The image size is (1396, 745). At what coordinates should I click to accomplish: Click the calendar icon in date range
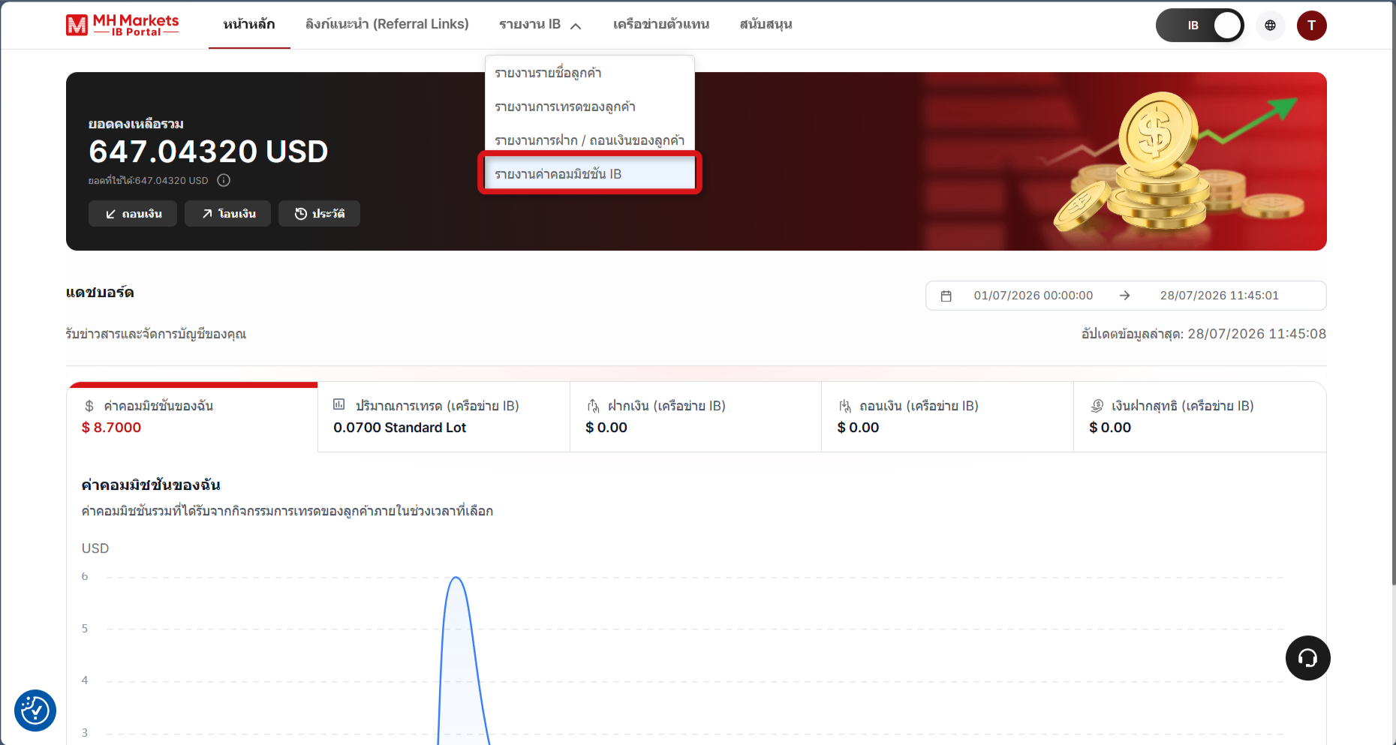[946, 296]
